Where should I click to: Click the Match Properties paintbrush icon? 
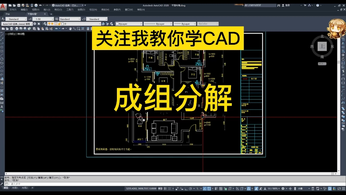(51, 29)
